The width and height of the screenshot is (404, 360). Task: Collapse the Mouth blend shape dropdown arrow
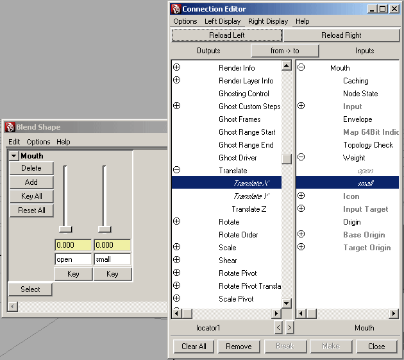14,156
